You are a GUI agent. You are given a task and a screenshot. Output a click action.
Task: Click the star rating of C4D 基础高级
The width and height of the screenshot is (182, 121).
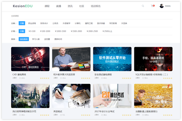pos(45,78)
